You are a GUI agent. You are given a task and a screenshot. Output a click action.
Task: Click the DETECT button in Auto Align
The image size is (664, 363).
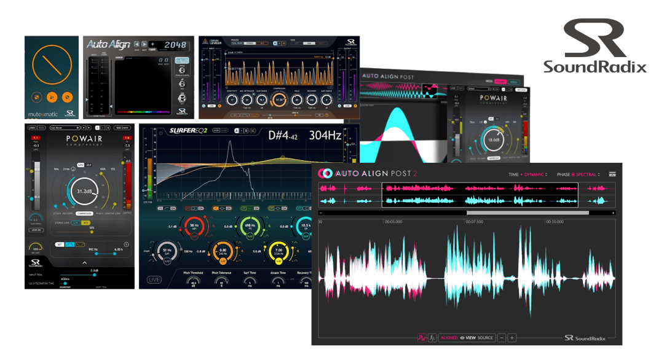click(x=182, y=61)
